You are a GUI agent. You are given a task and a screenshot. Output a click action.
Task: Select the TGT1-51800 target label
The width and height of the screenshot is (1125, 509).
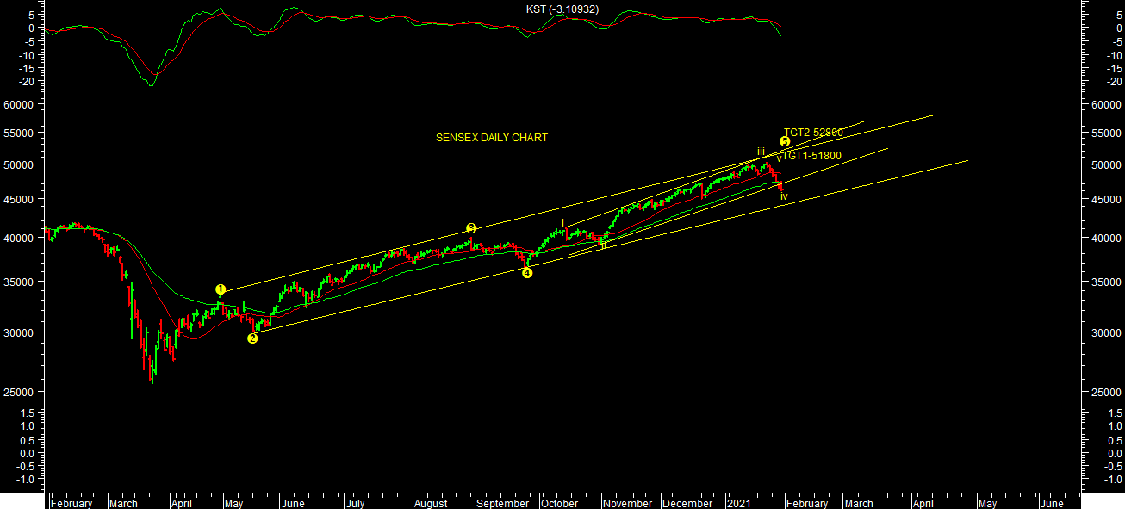(812, 156)
